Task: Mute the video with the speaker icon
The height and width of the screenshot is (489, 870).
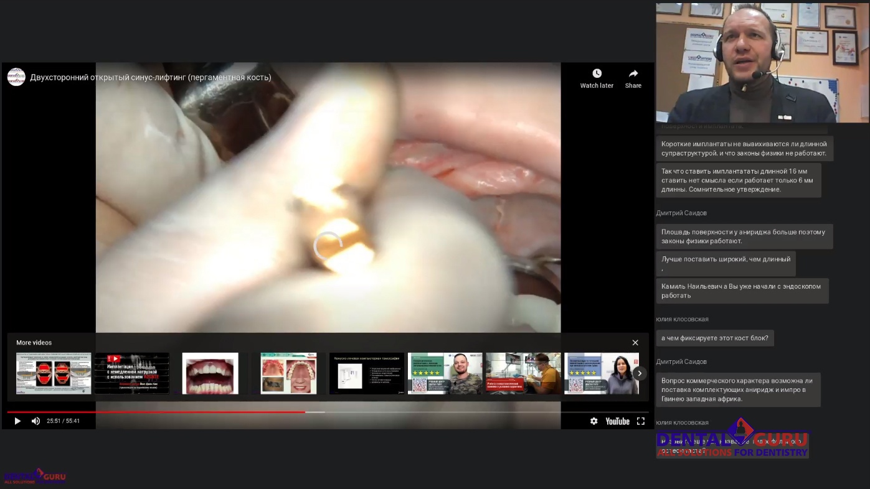Action: click(x=35, y=421)
